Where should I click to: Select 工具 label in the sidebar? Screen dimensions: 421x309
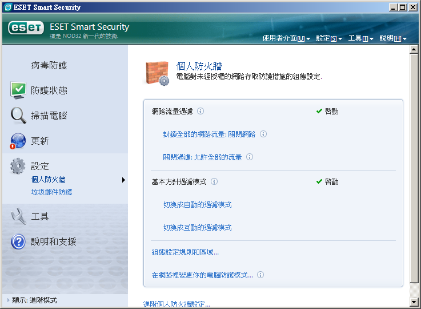point(40,216)
